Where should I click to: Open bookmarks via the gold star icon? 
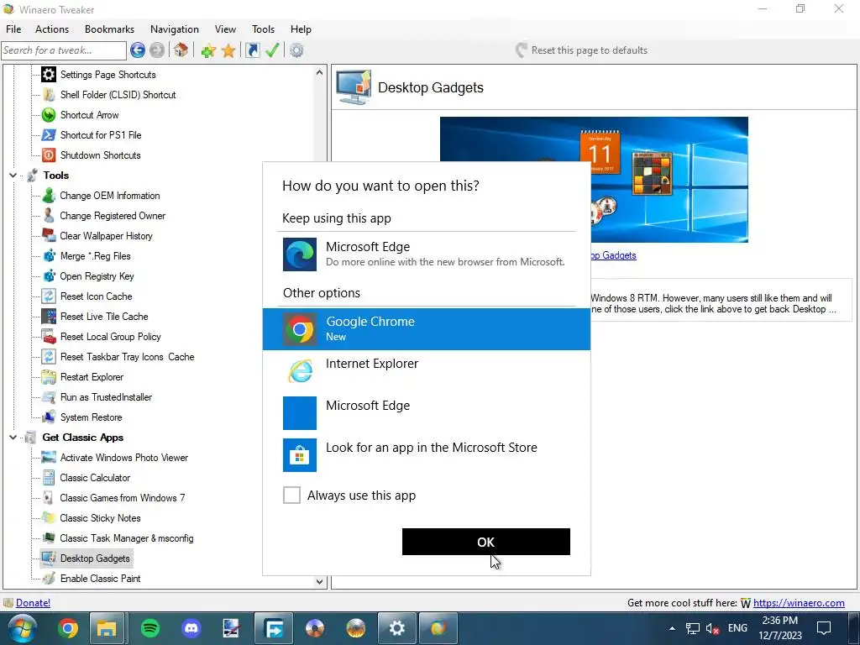[228, 50]
